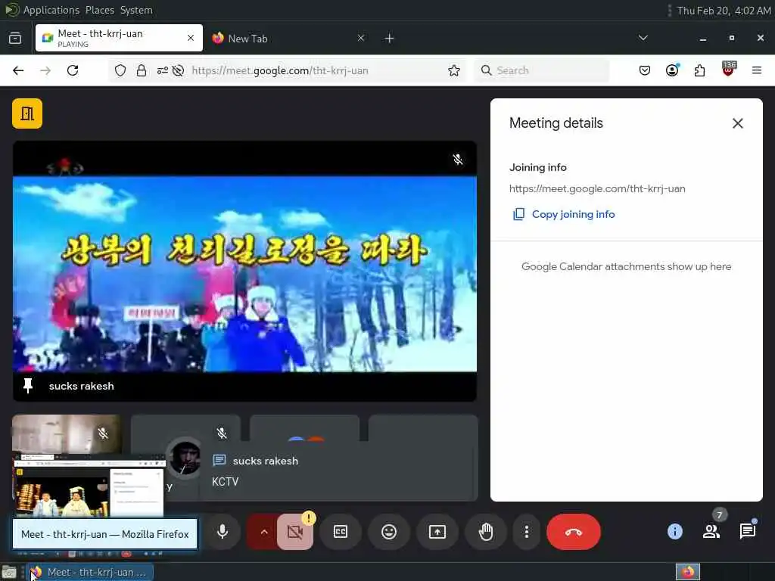This screenshot has height=581, width=775.
Task: Click the browser Search box
Action: pos(542,70)
